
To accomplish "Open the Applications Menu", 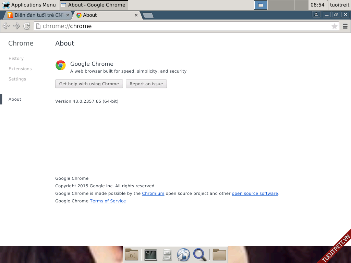I will click(29, 5).
